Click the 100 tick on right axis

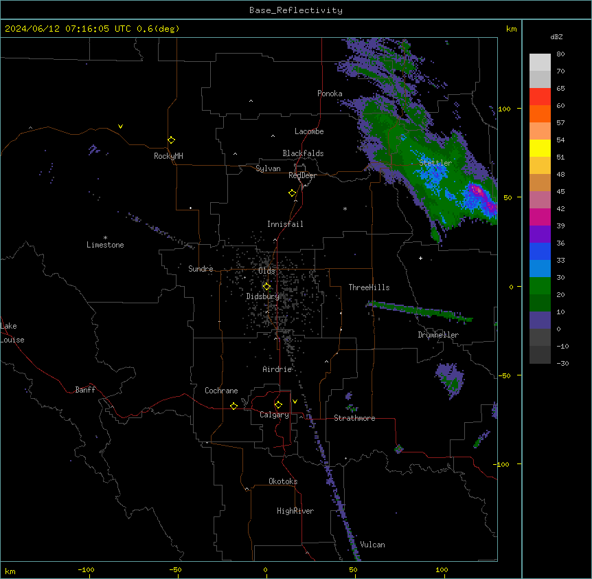point(504,109)
